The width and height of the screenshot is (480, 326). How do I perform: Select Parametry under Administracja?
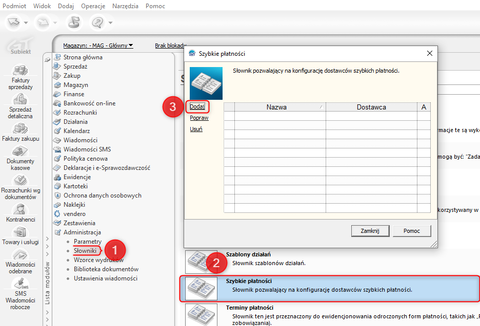click(88, 242)
